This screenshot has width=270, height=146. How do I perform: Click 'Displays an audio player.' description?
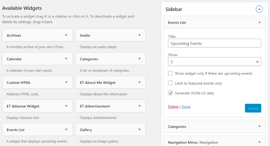pyautogui.click(x=99, y=47)
